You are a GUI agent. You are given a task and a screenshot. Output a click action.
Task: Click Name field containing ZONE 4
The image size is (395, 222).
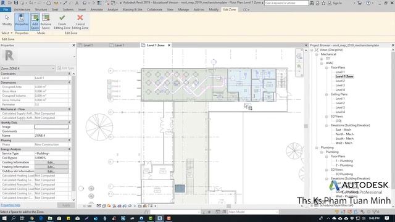pyautogui.click(x=51, y=136)
